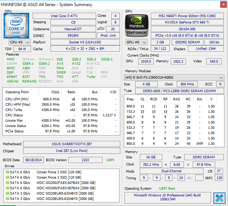The width and height of the screenshot is (228, 206).
Task: Click the 192-bit bus width field
Action: 214,42
